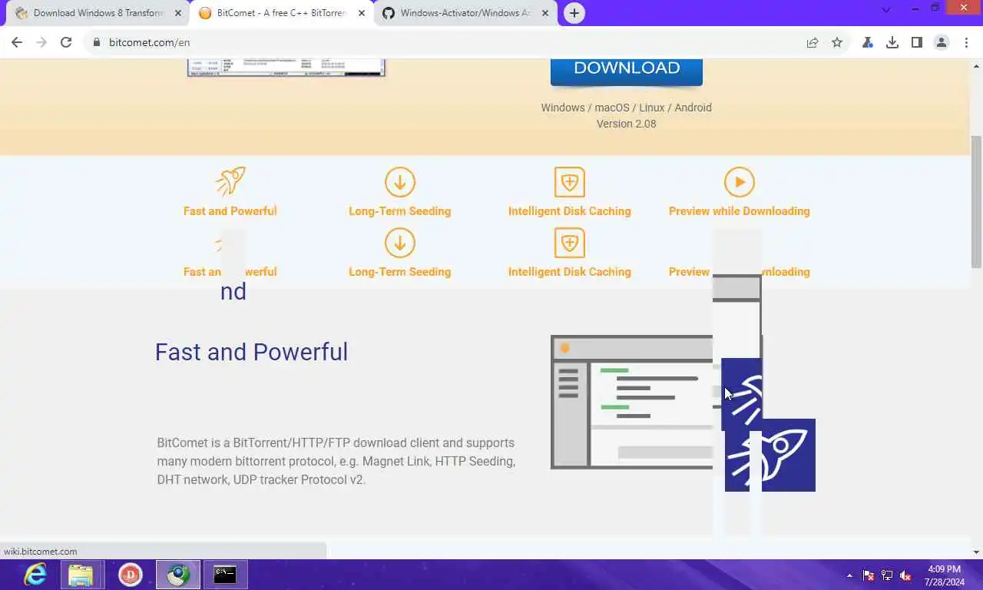Click the site lock icon in address bar

click(97, 43)
